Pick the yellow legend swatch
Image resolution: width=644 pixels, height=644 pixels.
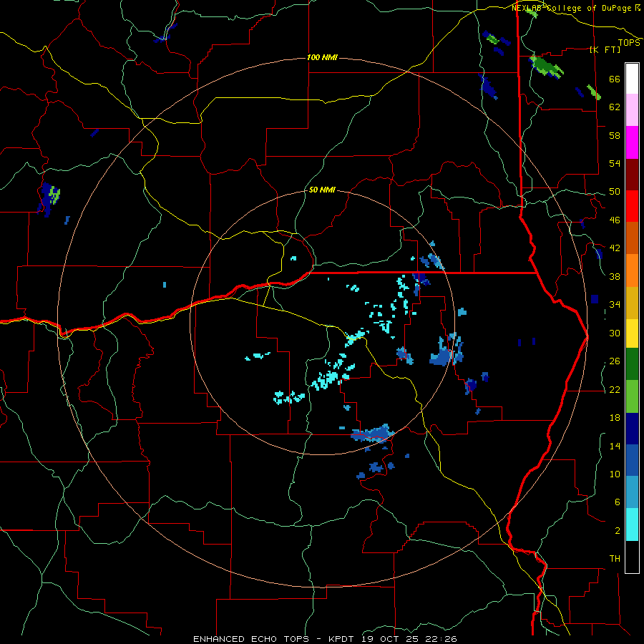click(x=632, y=333)
